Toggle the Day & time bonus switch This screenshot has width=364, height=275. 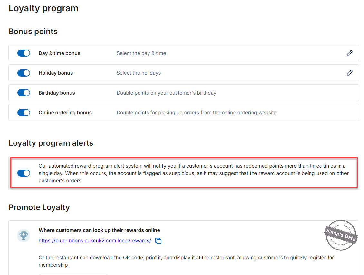(x=24, y=53)
